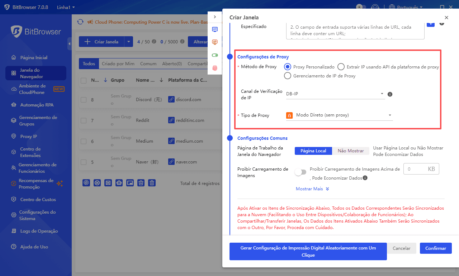Image resolution: width=459 pixels, height=276 pixels.
Task: Enable Proibir Carregamento de Imagens toggle
Action: [x=301, y=172]
